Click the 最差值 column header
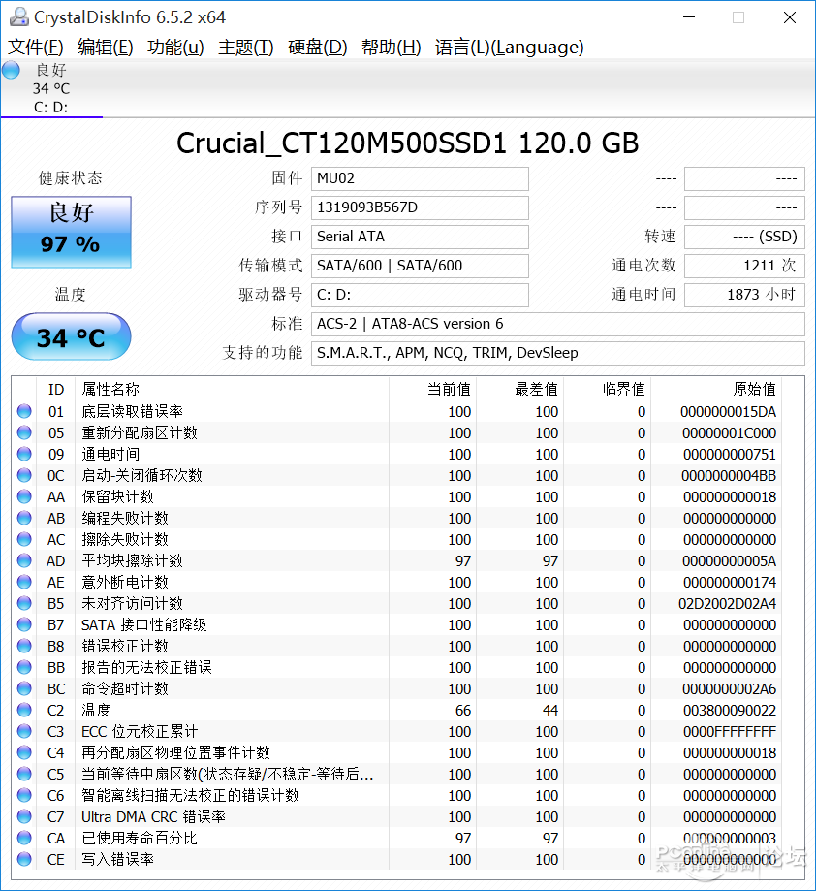 pyautogui.click(x=519, y=389)
